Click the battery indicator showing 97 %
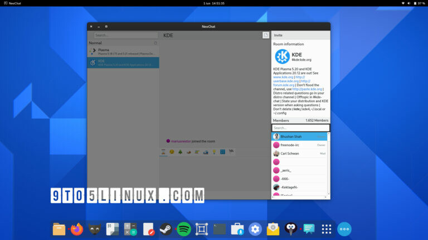Screen dimensions: 428x240 [x=419, y=3]
